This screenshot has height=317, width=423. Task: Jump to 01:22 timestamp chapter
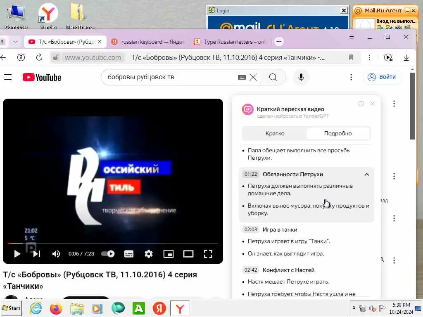[251, 174]
